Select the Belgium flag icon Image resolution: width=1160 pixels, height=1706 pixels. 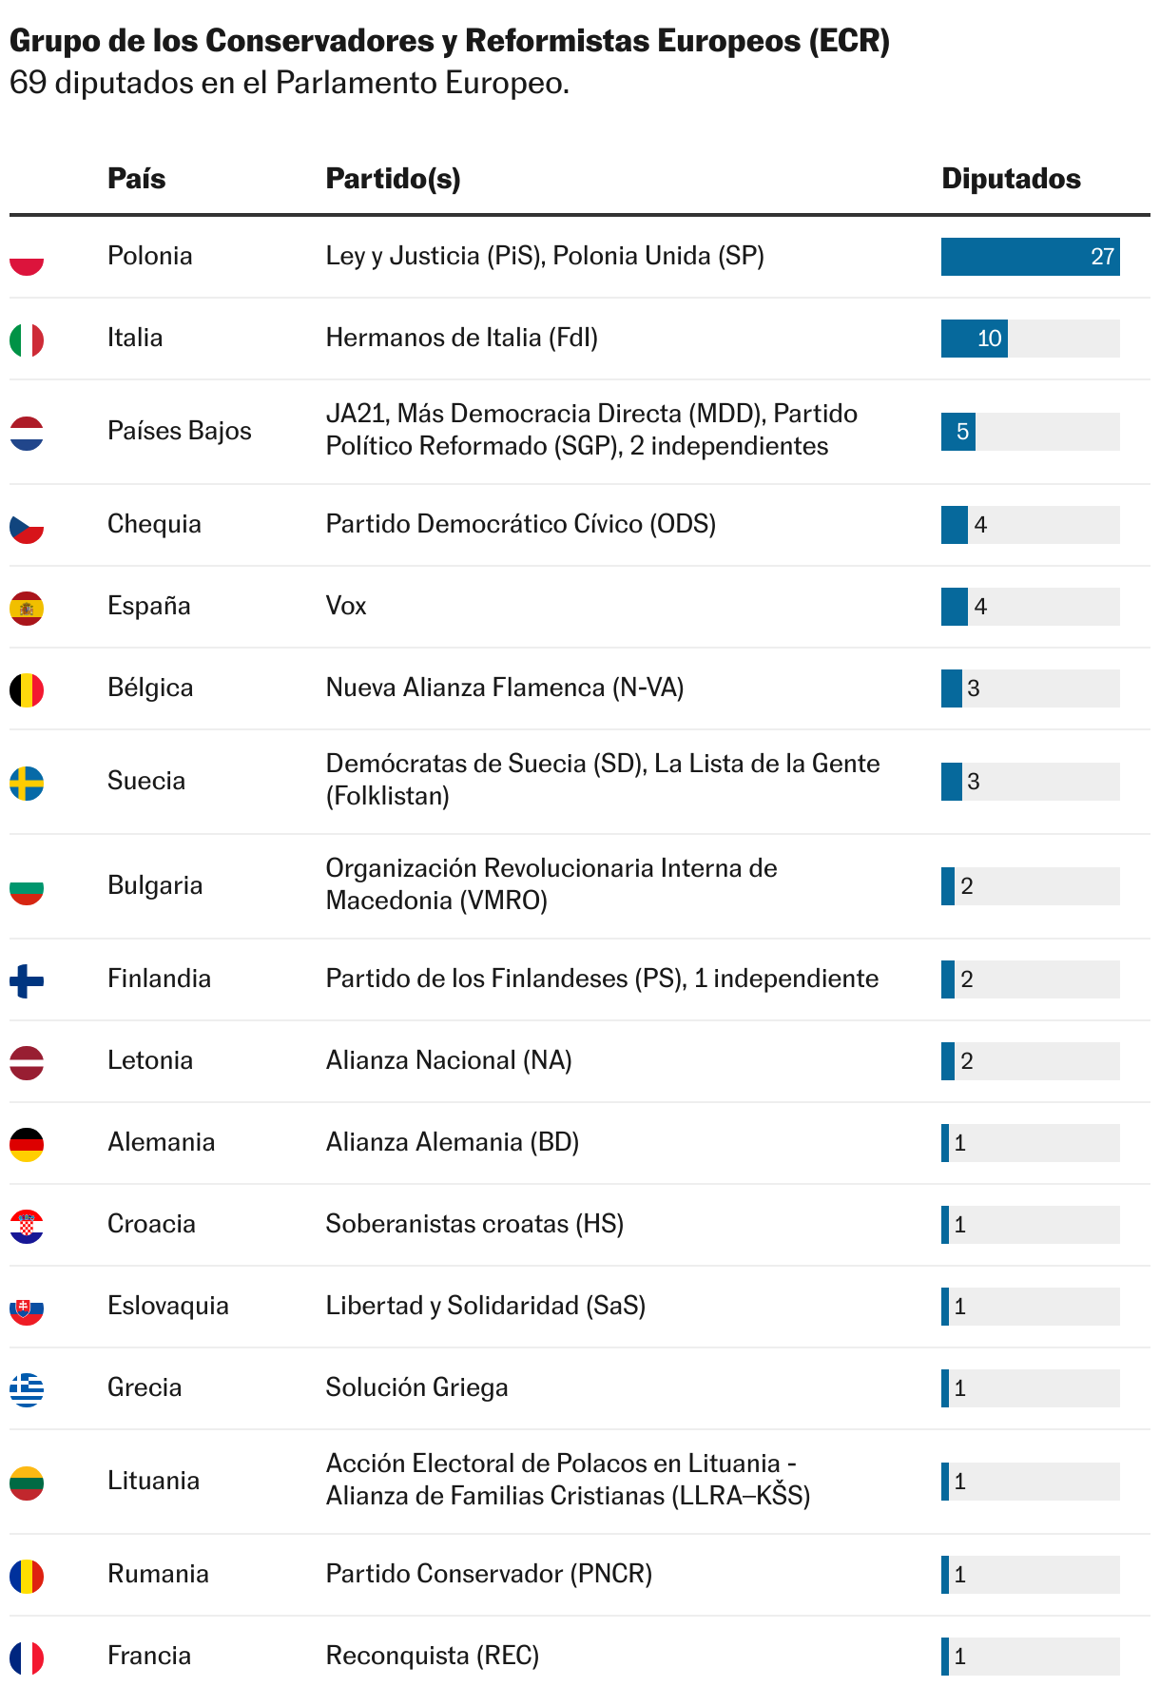pos(27,689)
